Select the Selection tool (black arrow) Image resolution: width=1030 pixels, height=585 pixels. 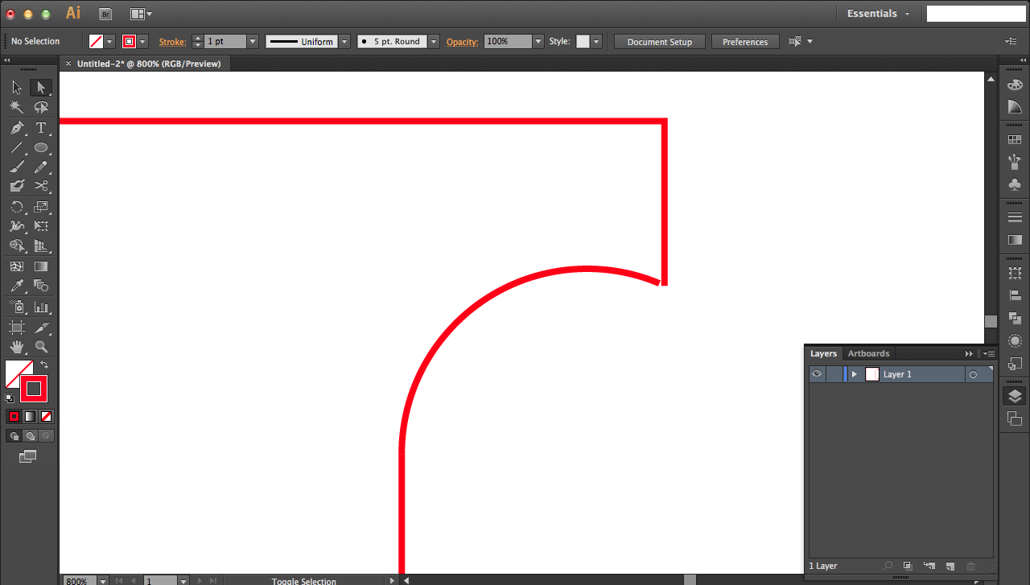[x=17, y=88]
